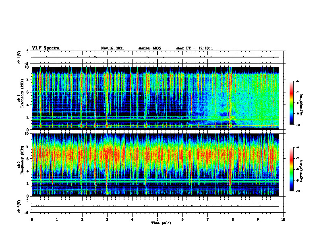Click time axis tick label '0'
The width and height of the screenshot is (319, 246).
(x=32, y=219)
